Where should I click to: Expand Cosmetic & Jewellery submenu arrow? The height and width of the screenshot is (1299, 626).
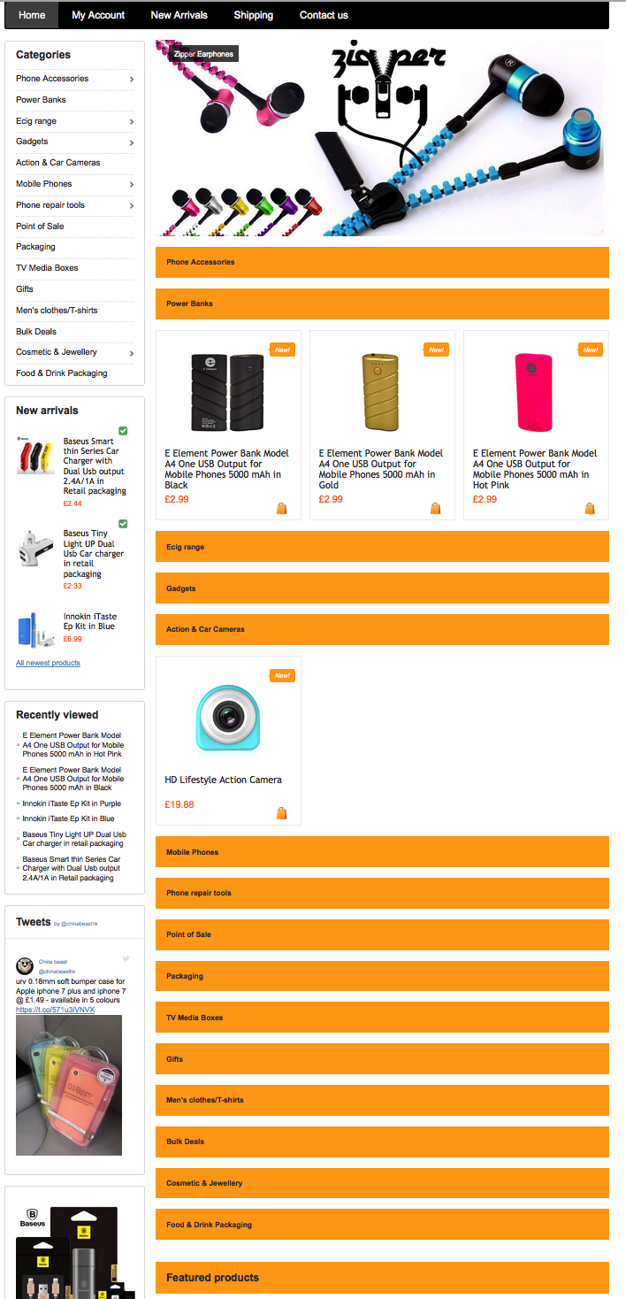[x=131, y=354]
